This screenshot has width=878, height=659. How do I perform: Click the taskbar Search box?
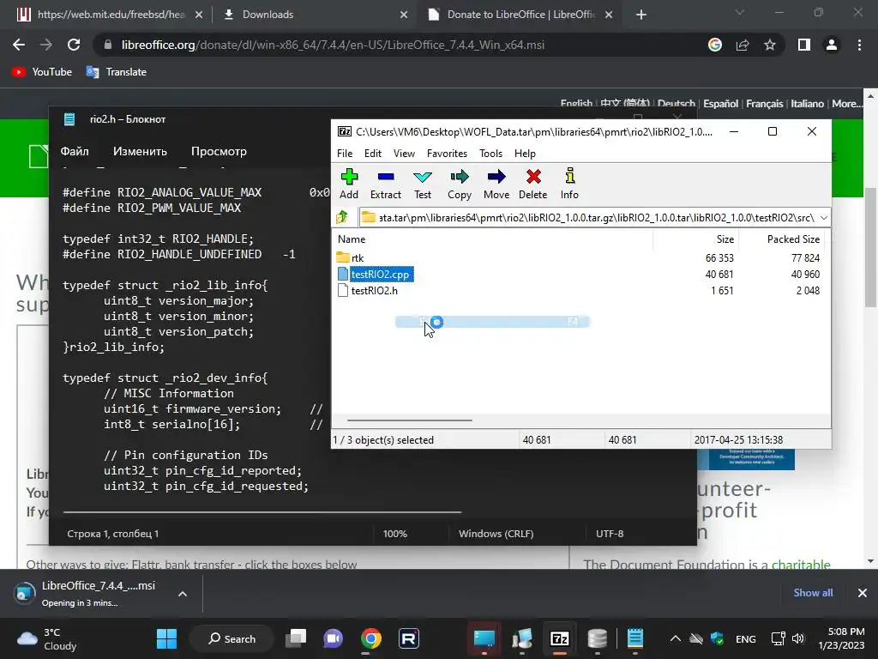point(232,638)
